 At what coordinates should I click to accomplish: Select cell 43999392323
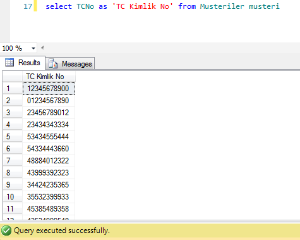tap(49, 173)
